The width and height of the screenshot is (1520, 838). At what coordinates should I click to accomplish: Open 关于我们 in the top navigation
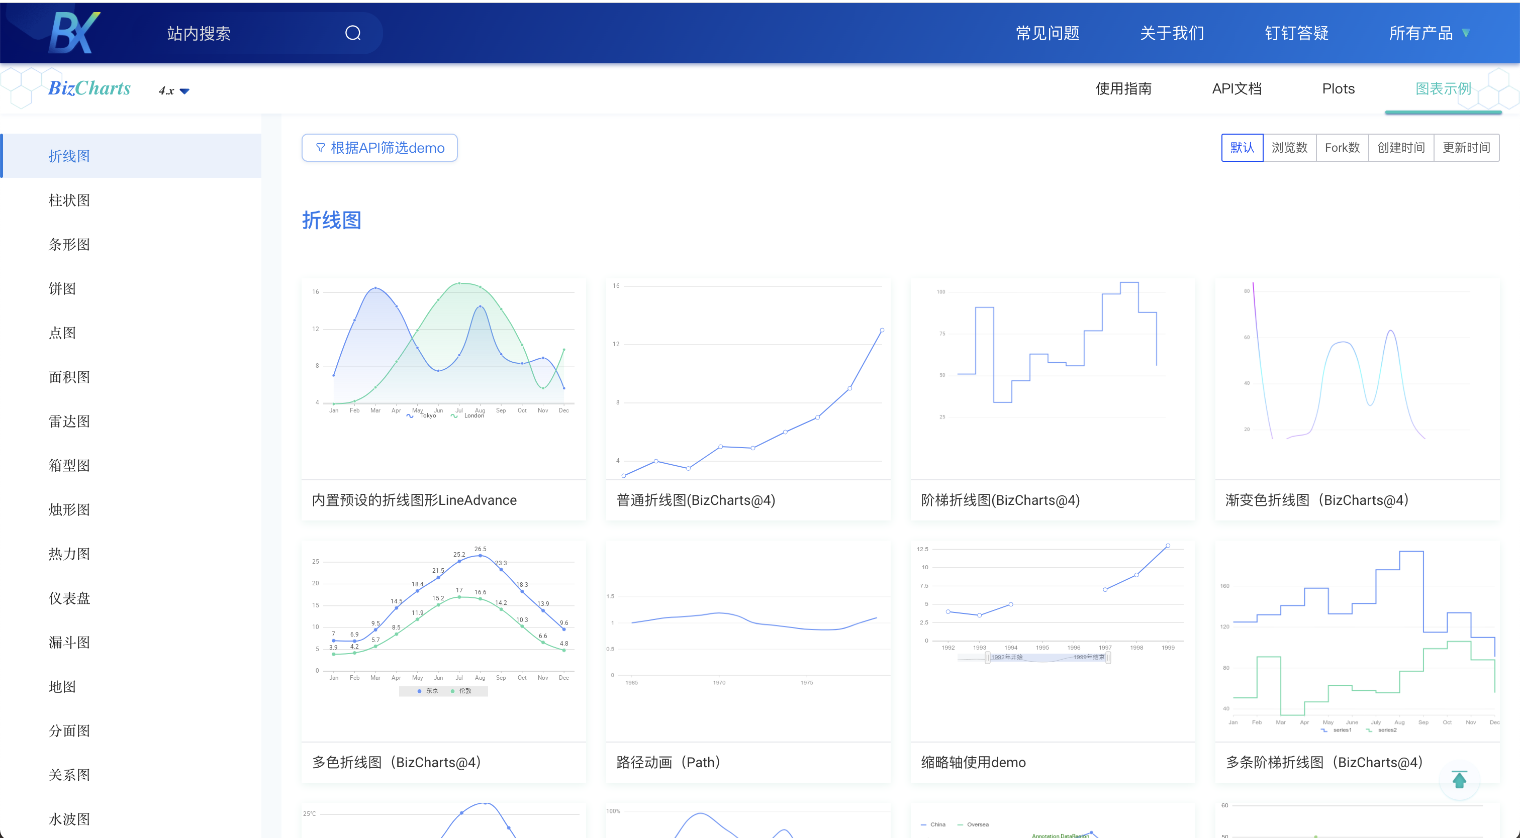[1172, 34]
